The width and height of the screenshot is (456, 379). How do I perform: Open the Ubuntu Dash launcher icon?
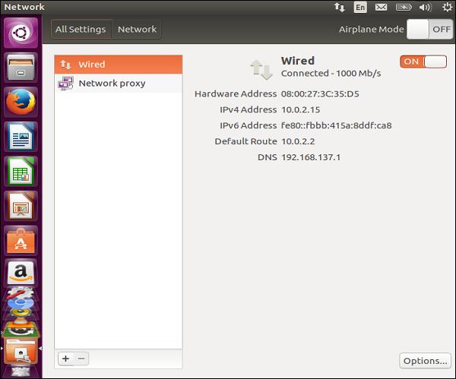21,33
